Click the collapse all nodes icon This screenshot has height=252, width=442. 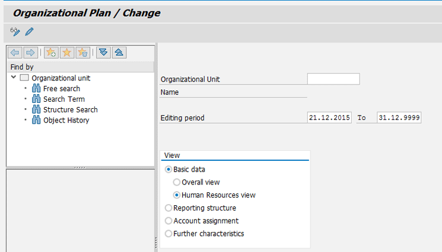[x=119, y=53]
